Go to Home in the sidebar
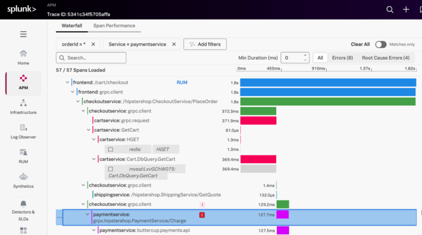Image resolution: width=422 pixels, height=235 pixels. (x=23, y=57)
